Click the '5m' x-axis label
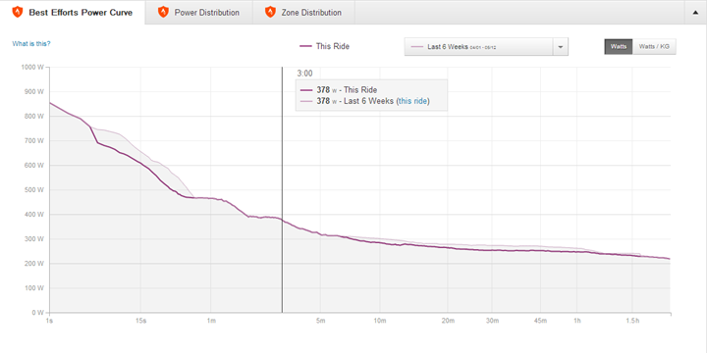This screenshot has width=707, height=353. [x=320, y=321]
